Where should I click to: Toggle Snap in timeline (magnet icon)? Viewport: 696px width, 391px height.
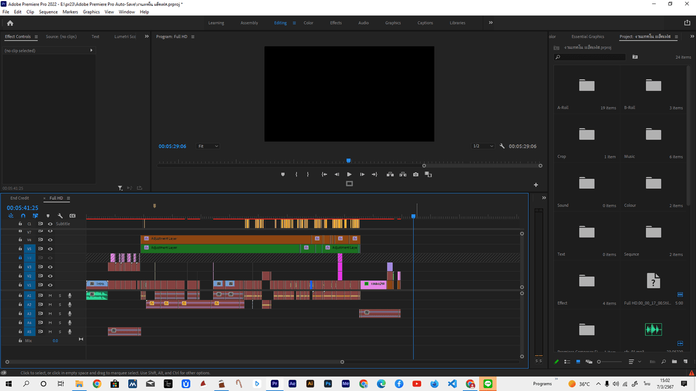(x=23, y=215)
